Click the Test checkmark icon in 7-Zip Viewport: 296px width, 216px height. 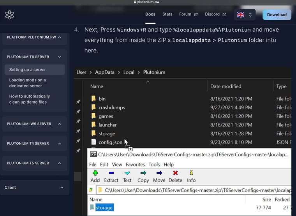tap(127, 173)
